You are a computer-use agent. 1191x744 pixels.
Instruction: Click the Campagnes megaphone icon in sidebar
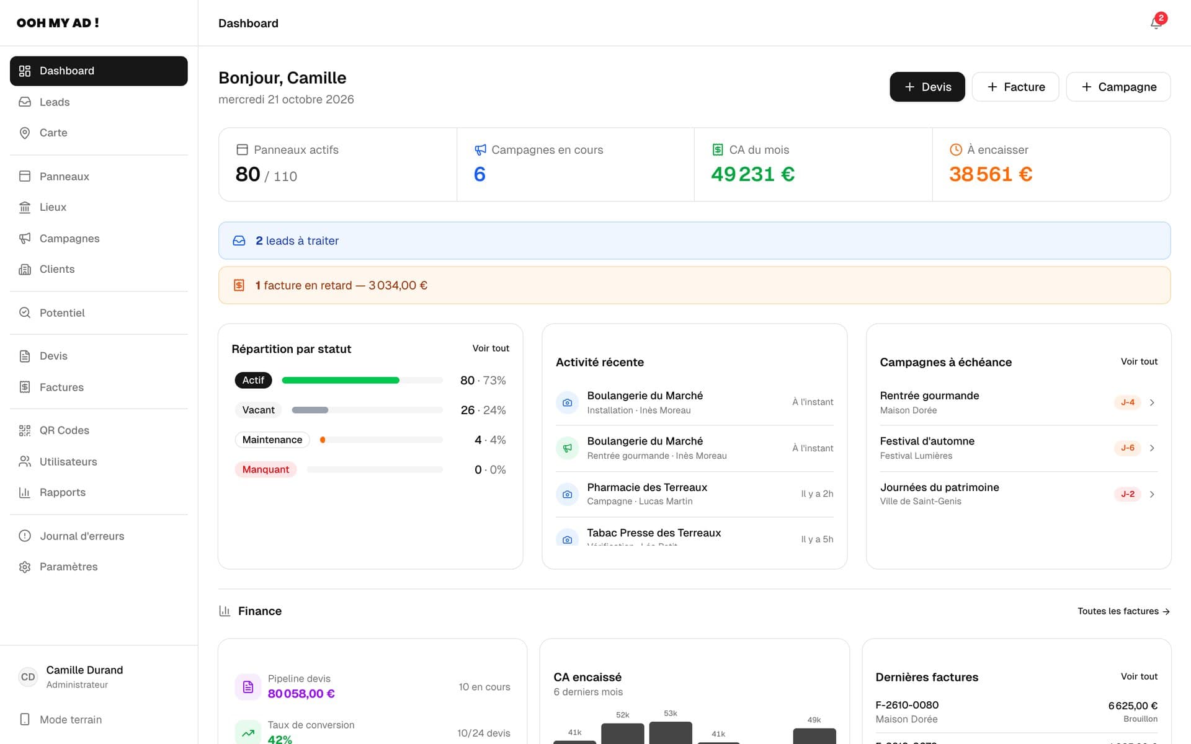[x=25, y=238]
